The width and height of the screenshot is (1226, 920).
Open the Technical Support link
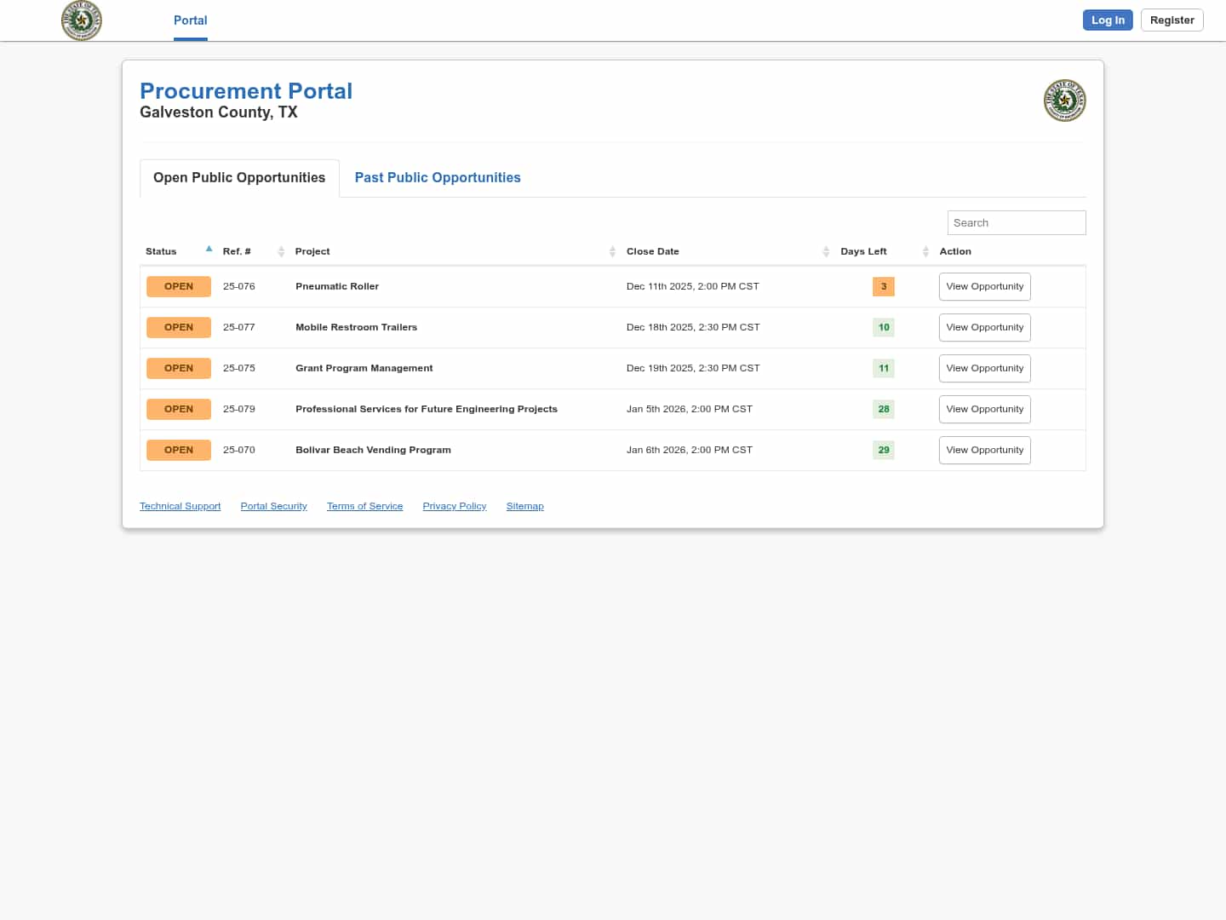pos(180,506)
